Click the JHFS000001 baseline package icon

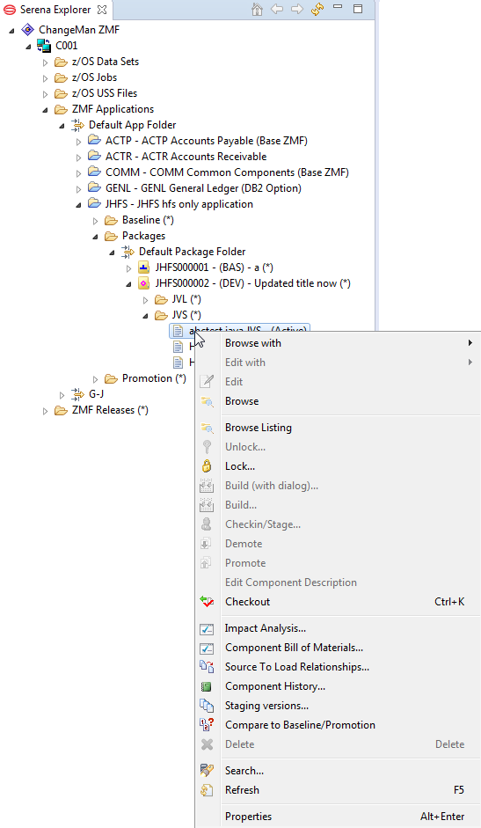143,267
